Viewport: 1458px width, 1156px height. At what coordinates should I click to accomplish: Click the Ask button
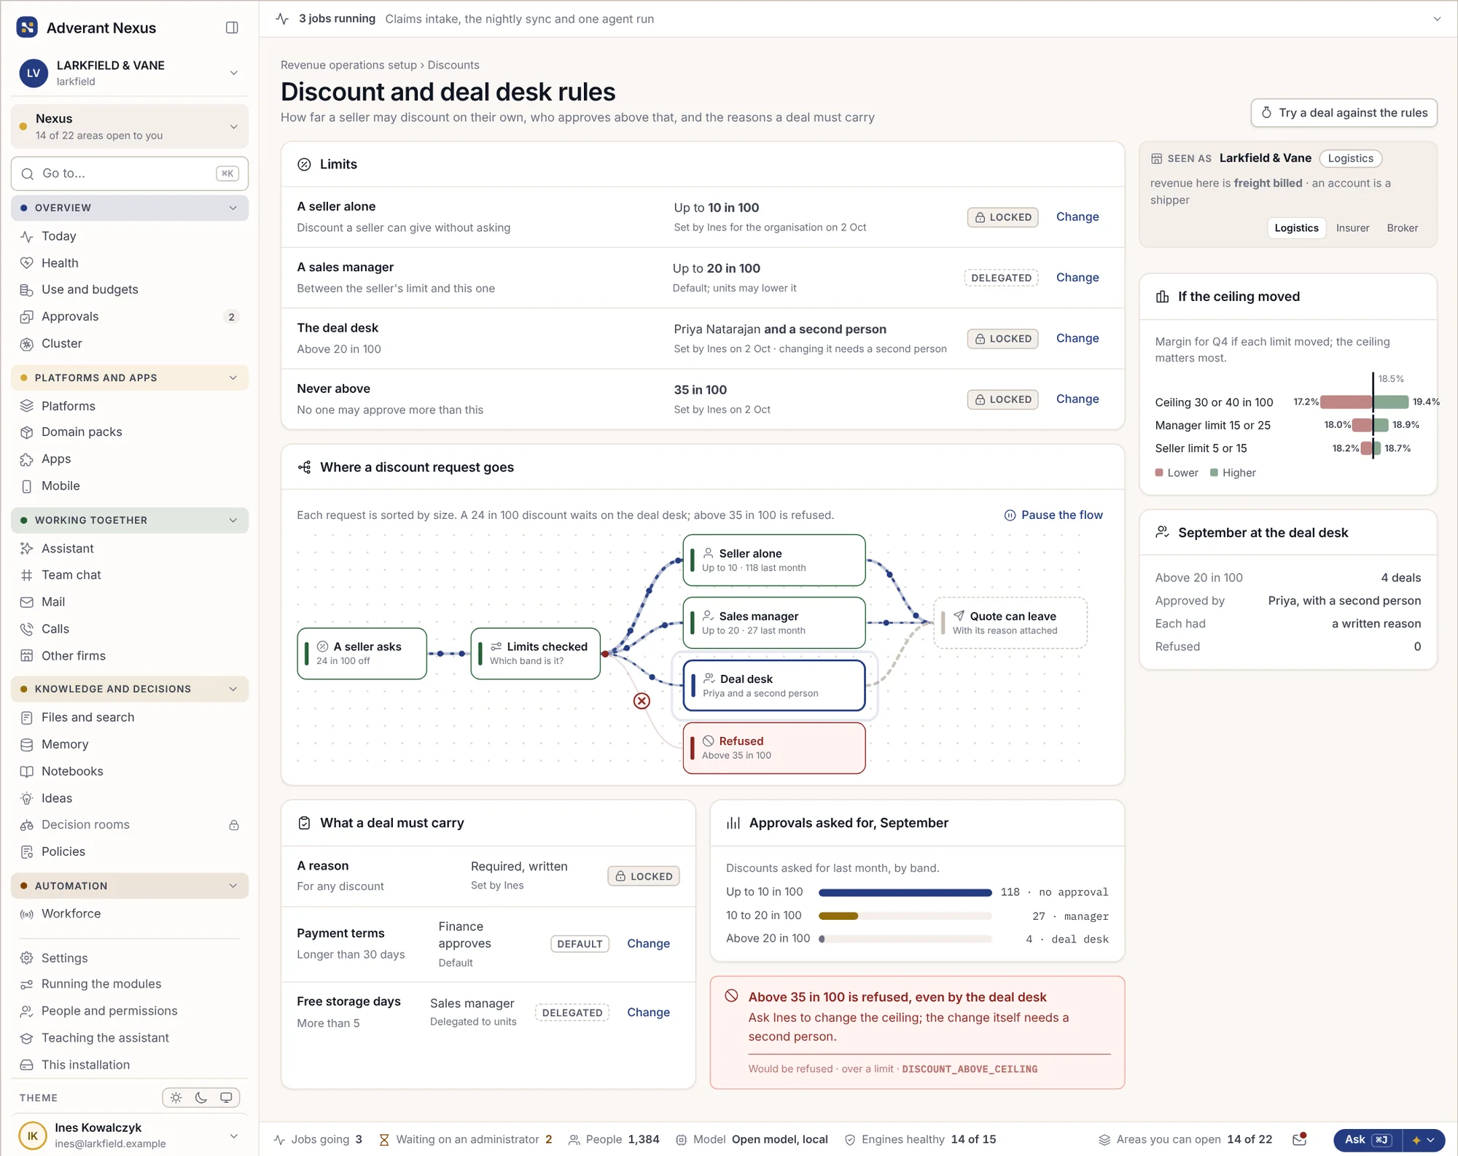[1368, 1140]
